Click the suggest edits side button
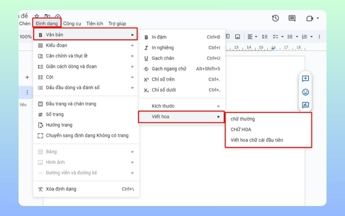Viewport: 345px width, 216px height. pos(305,105)
